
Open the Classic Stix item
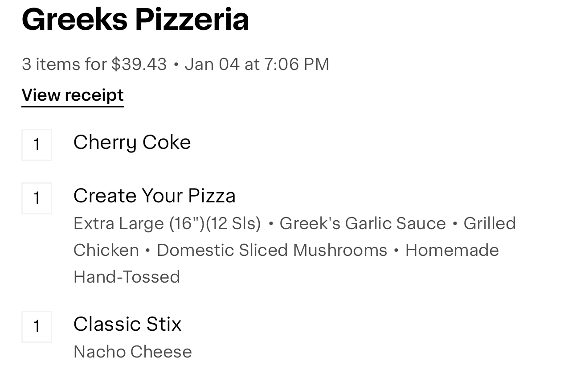click(x=127, y=324)
